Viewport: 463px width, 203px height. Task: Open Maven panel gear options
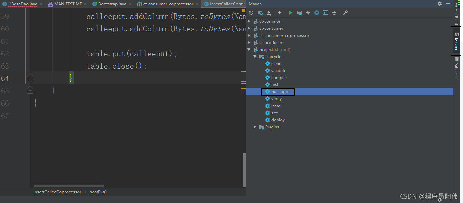pos(440,4)
